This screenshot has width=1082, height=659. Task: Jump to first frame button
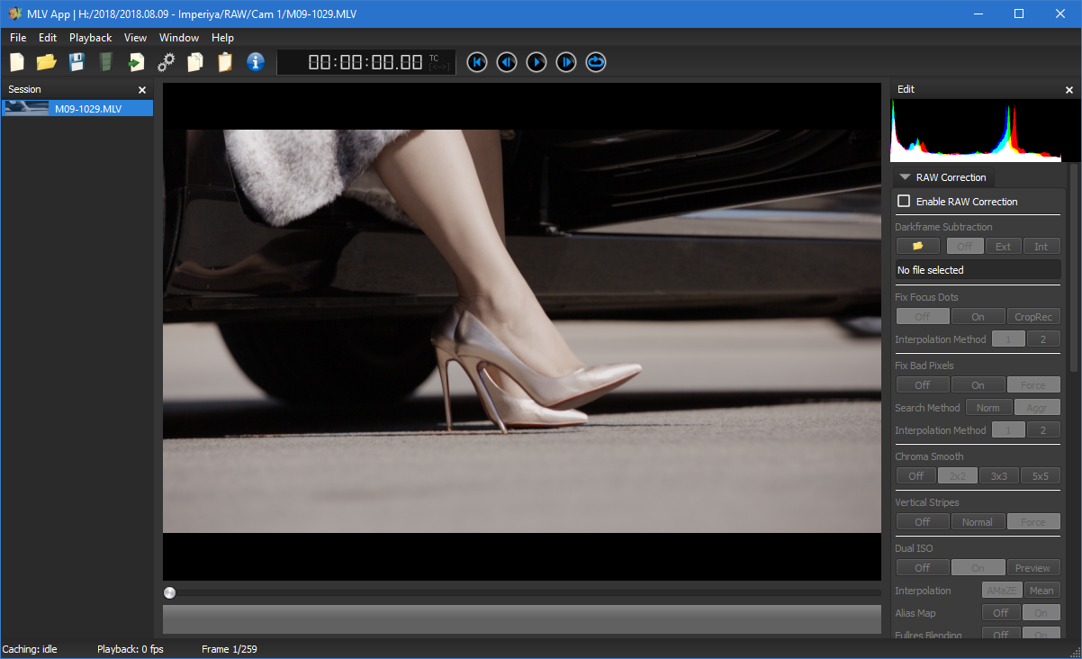click(477, 62)
